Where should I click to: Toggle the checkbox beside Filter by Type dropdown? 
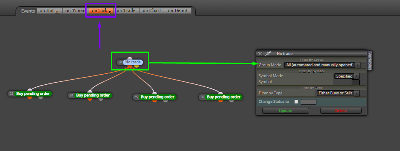click(x=363, y=93)
